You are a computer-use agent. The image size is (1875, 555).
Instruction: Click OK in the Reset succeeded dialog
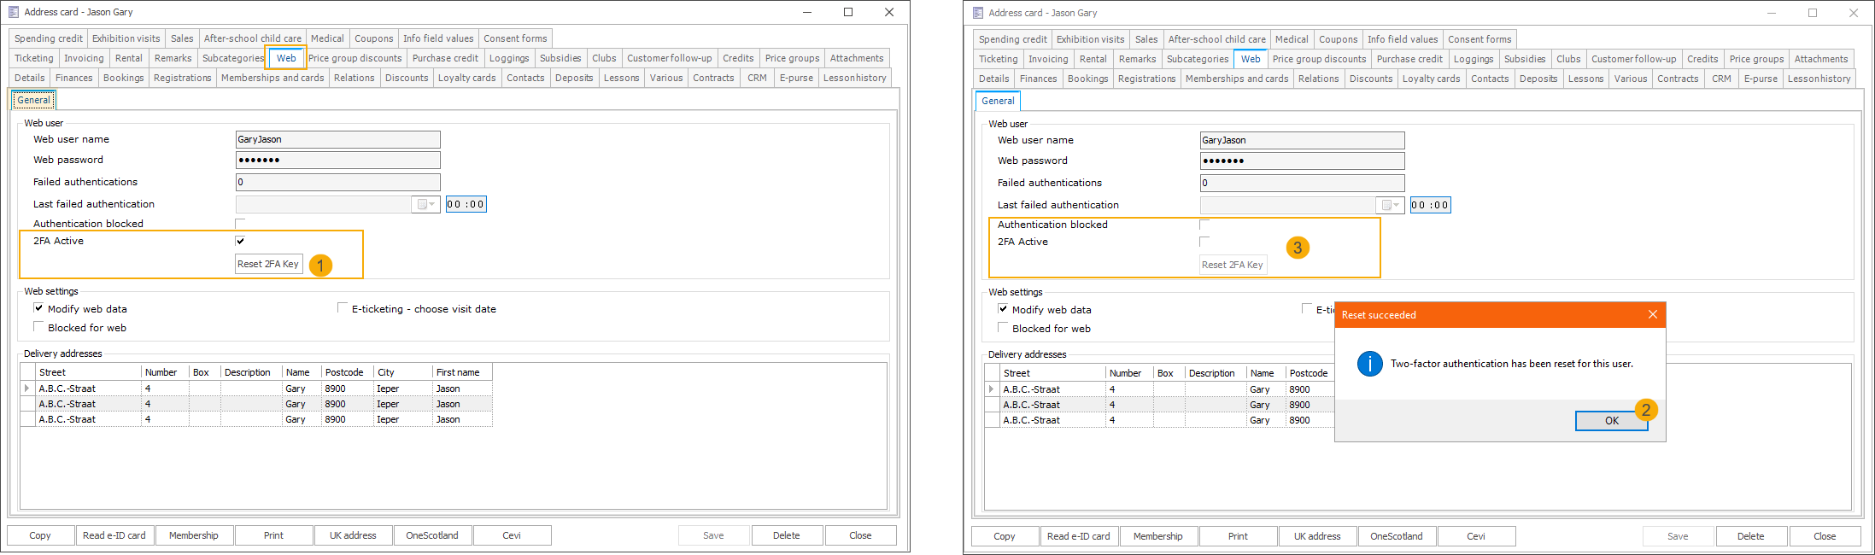[1611, 420]
